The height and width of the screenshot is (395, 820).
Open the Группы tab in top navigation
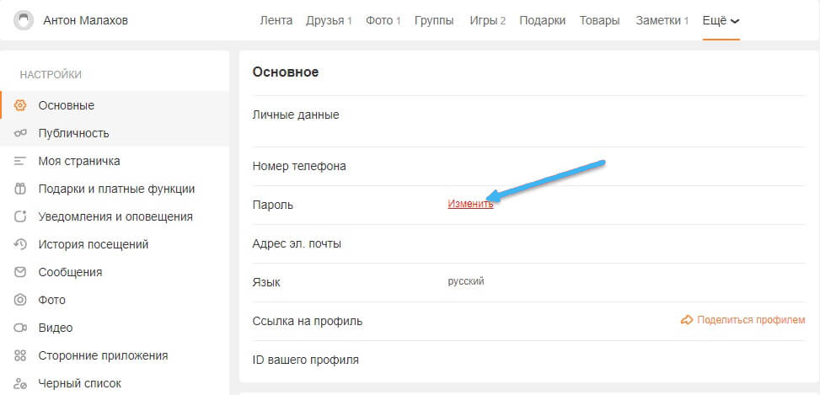(434, 20)
